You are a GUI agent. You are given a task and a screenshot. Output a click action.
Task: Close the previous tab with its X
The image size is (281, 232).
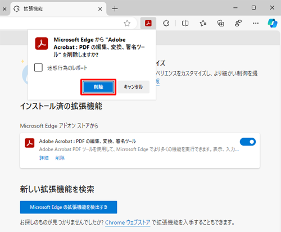tap(4, 9)
